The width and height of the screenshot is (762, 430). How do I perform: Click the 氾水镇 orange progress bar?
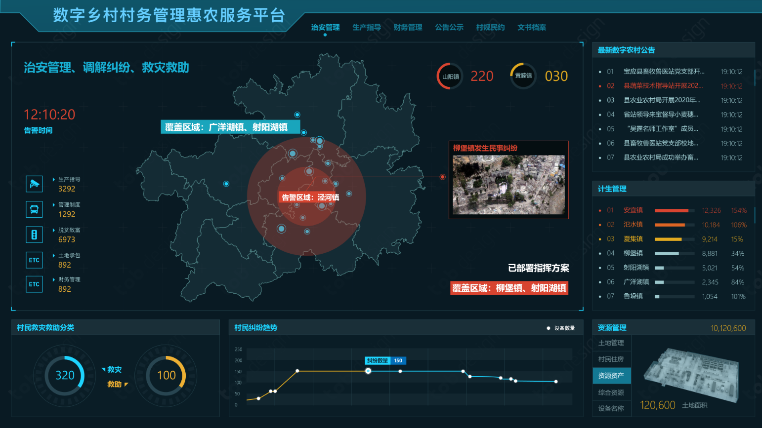675,225
